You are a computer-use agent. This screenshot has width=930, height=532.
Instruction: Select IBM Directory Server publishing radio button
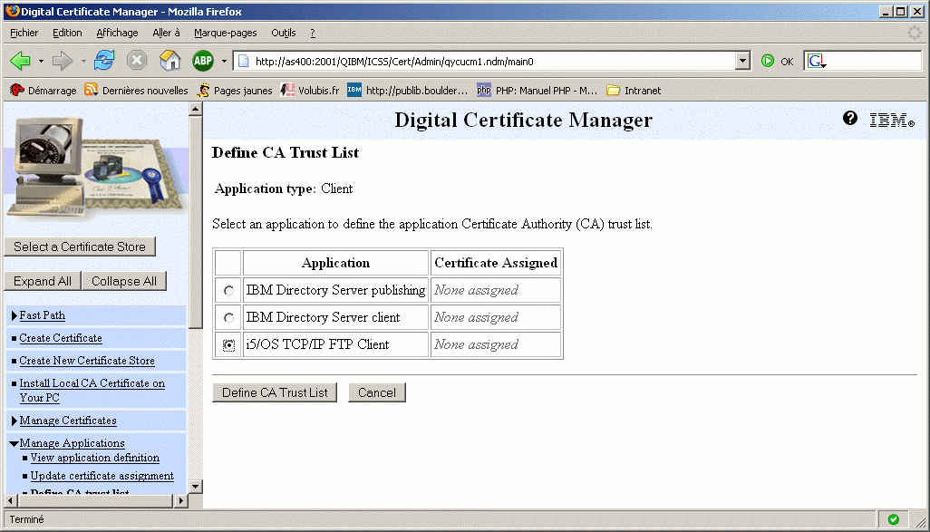[x=228, y=291]
